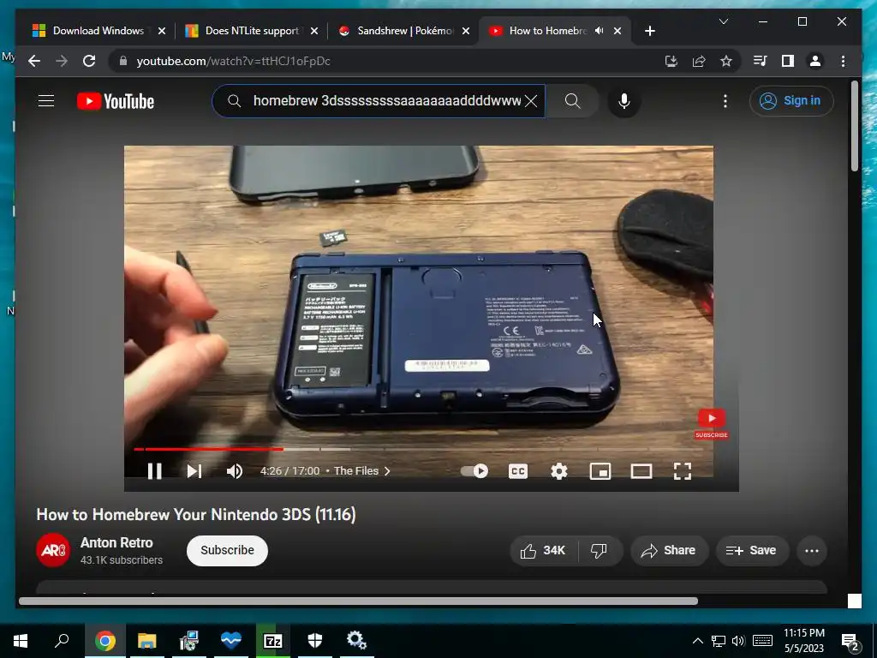Expand The Files chapter list

pyautogui.click(x=362, y=471)
